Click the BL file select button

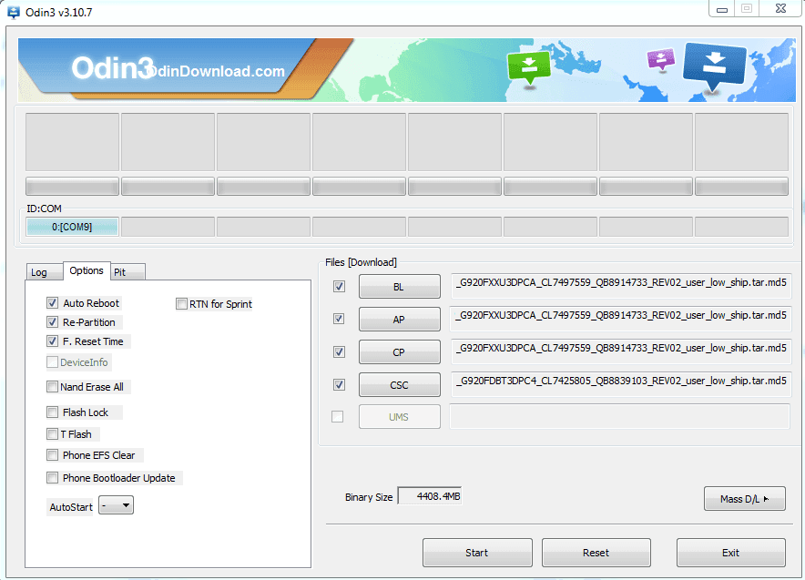(x=400, y=287)
